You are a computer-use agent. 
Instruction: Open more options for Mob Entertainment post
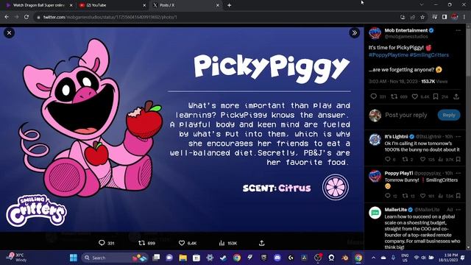458,30
